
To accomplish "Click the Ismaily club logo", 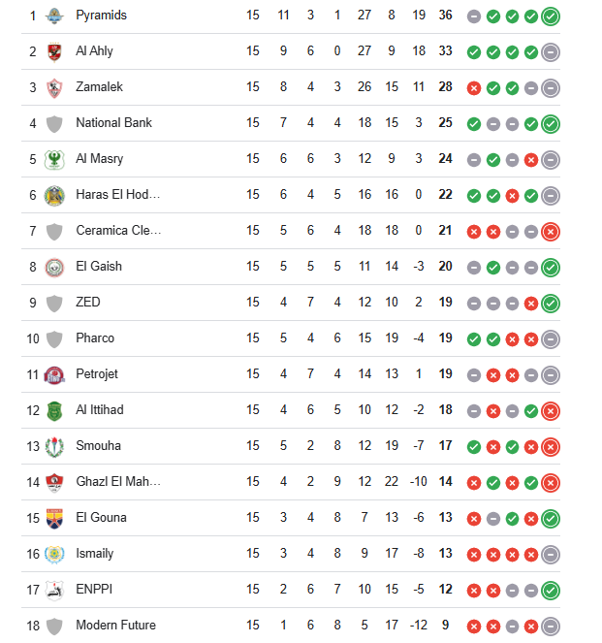I will point(54,554).
